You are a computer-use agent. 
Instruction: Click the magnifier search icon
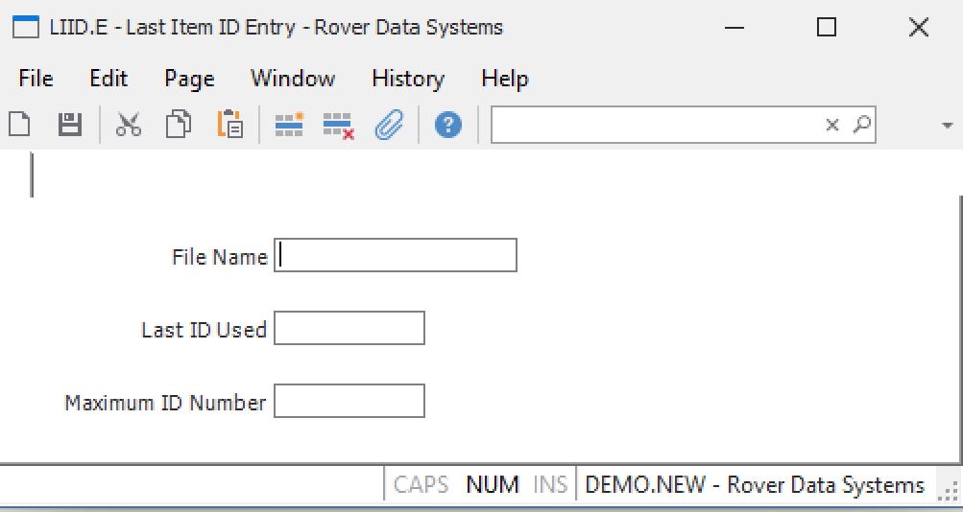pyautogui.click(x=861, y=125)
